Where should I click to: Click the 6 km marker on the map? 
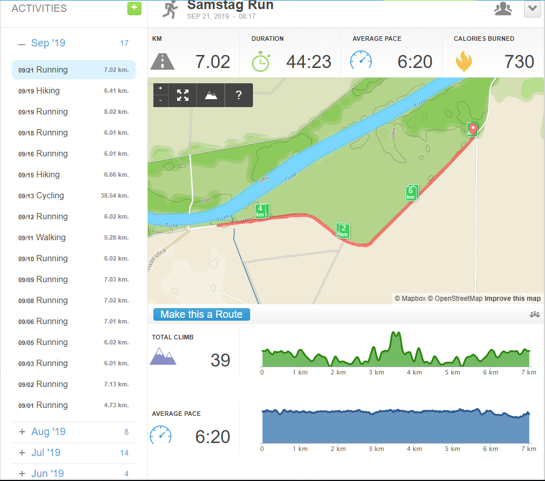tap(411, 193)
